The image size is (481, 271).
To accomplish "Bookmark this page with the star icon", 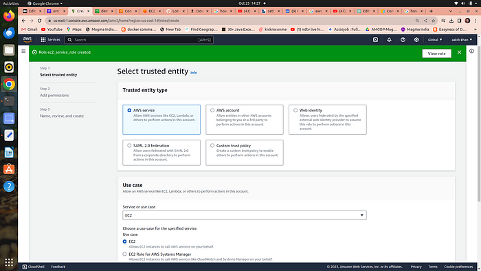I will (433, 21).
